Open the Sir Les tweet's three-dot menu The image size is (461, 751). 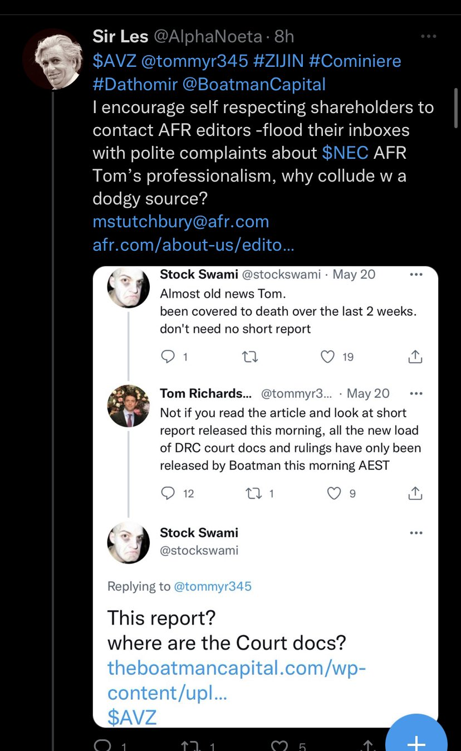(428, 37)
